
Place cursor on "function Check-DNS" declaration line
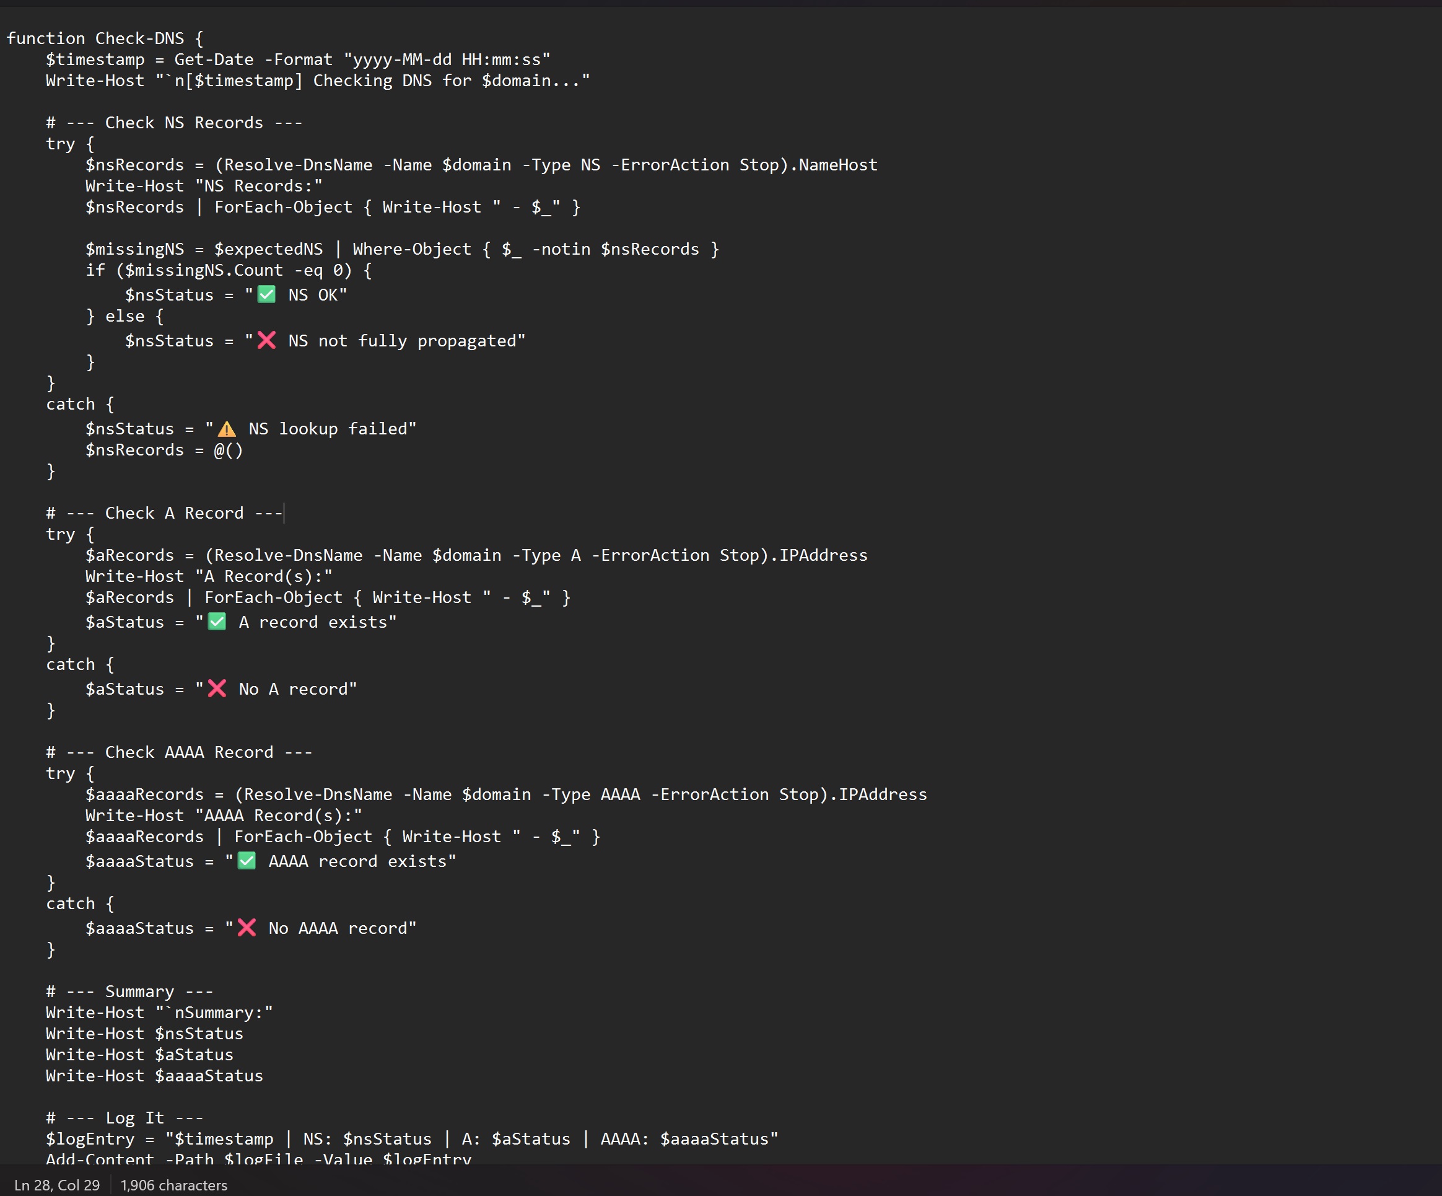coord(105,38)
